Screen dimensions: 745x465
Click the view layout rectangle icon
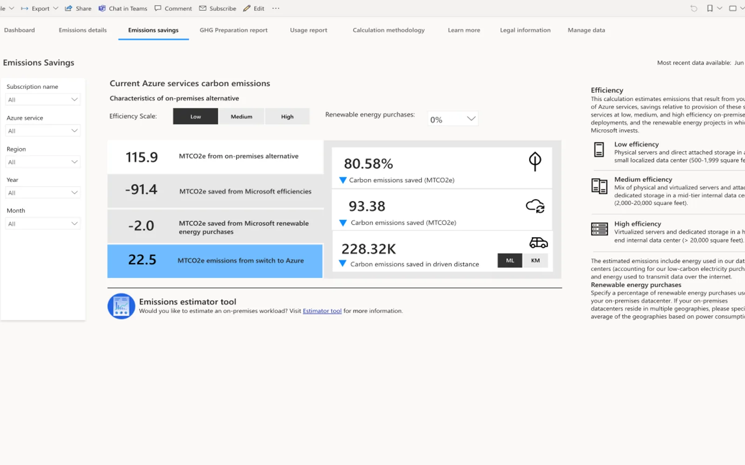click(732, 8)
